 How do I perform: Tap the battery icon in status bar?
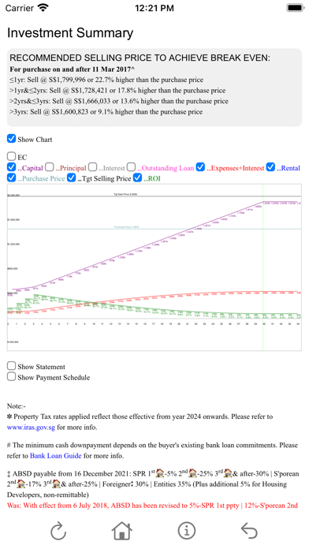[x=296, y=8]
